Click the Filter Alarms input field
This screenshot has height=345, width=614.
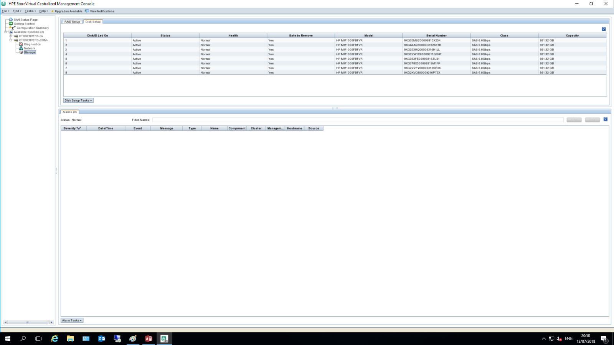[x=358, y=120]
